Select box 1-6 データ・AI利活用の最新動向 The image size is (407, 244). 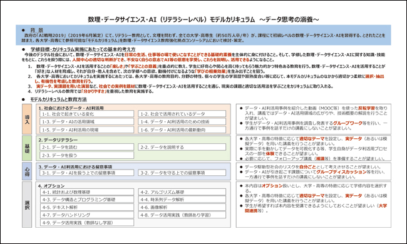pyautogui.click(x=182, y=130)
